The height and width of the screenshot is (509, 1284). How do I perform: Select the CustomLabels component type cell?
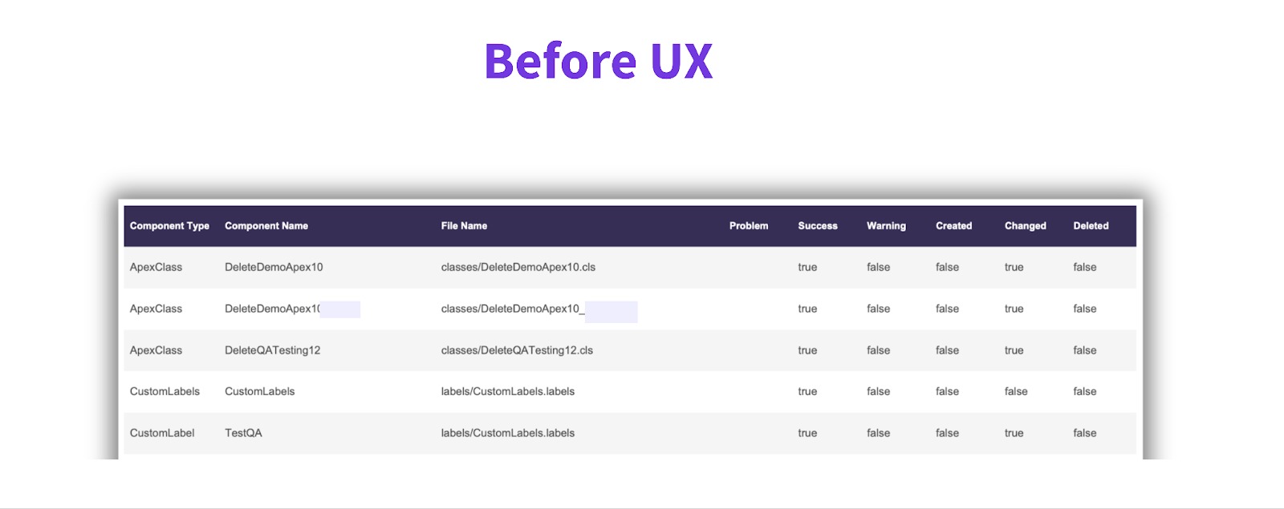pyautogui.click(x=165, y=392)
